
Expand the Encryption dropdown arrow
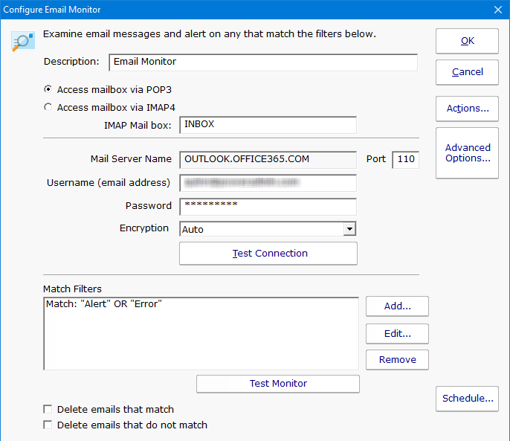tap(349, 230)
